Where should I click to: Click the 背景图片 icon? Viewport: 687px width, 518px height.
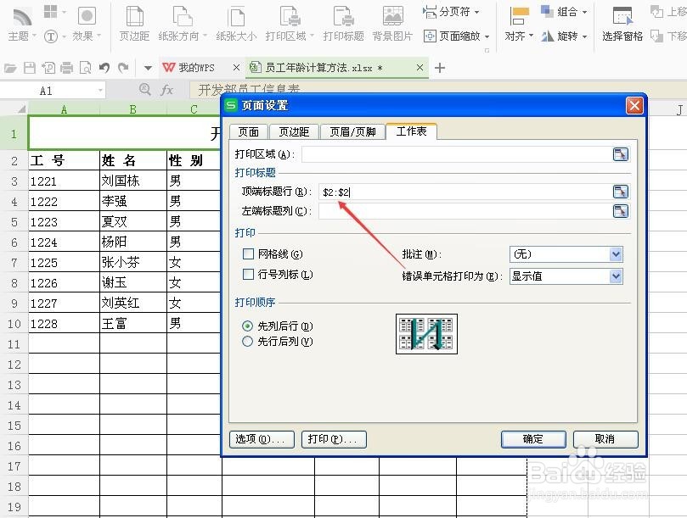pos(392,21)
